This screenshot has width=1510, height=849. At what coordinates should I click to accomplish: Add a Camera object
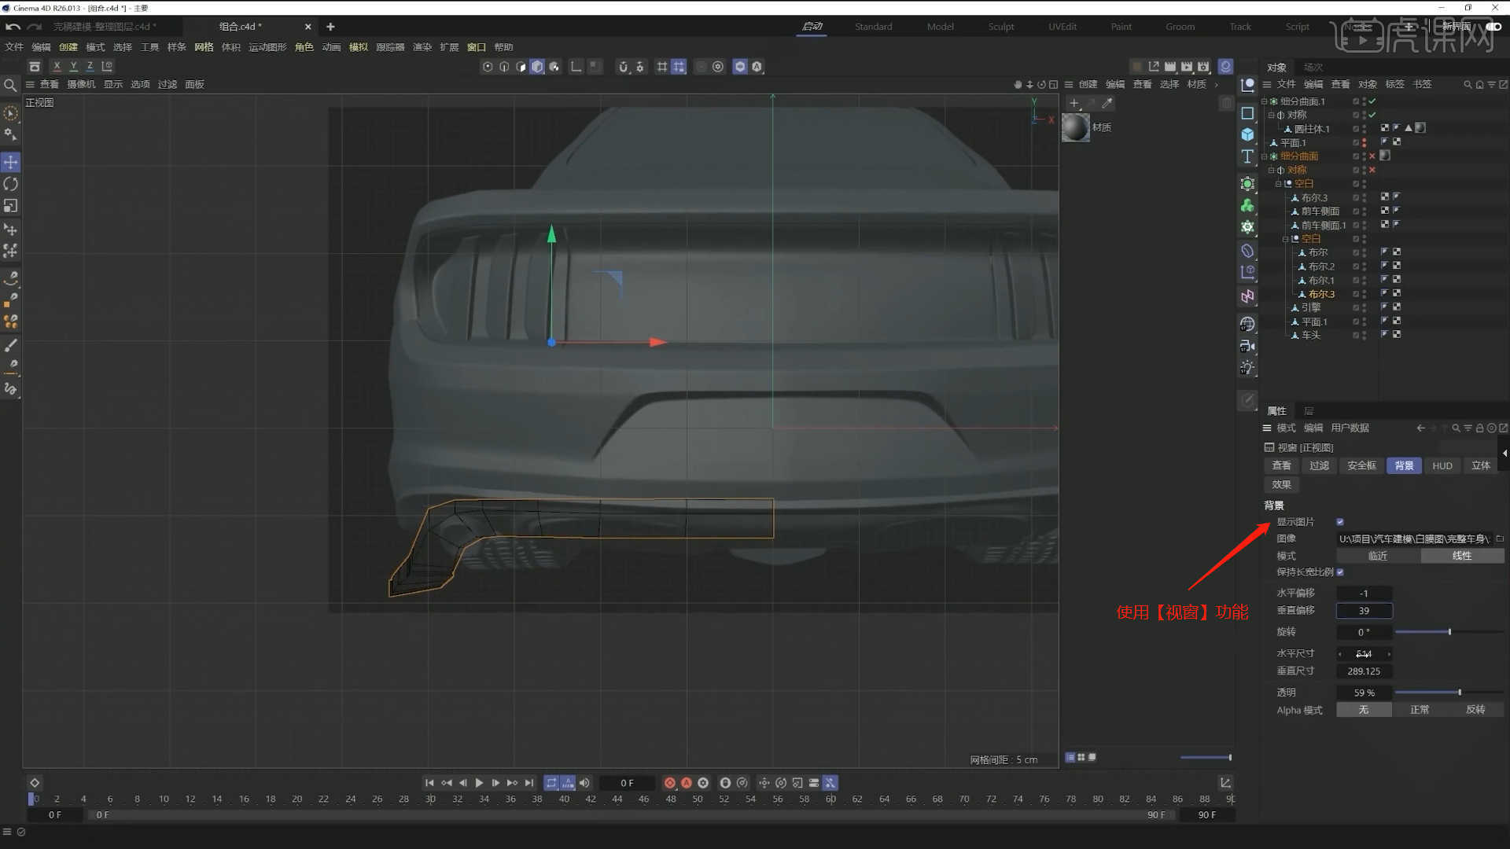pyautogui.click(x=1247, y=346)
